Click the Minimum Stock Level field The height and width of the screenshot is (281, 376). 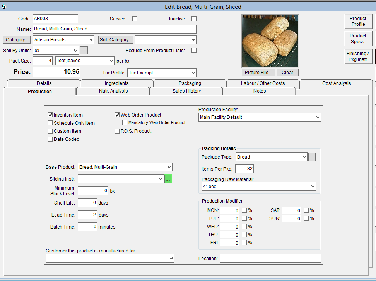pos(93,191)
